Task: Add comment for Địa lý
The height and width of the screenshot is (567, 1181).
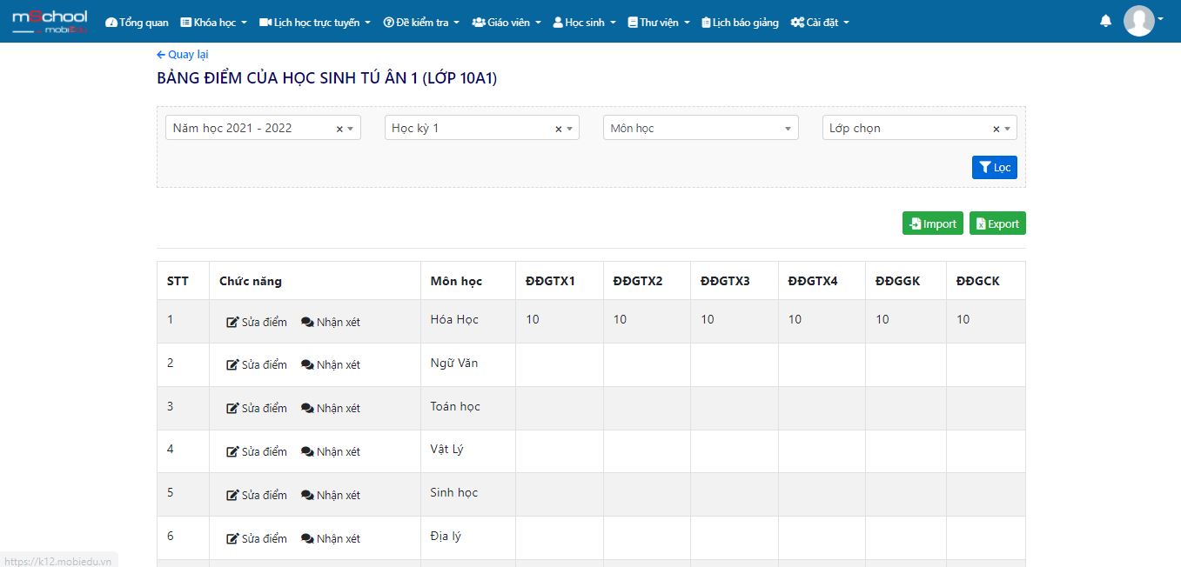Action: point(331,538)
